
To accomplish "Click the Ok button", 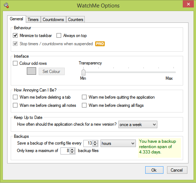I will pyautogui.click(x=154, y=170).
